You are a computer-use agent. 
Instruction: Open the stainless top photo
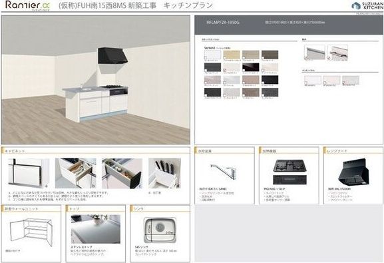96,229
